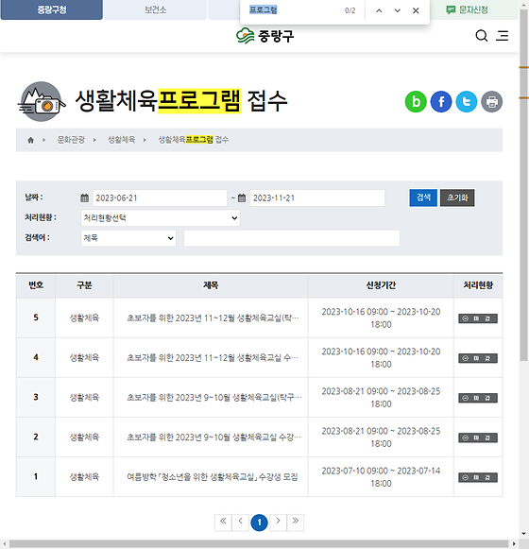Click the 구분 column header
Screen dimensions: 529x549
[84, 285]
